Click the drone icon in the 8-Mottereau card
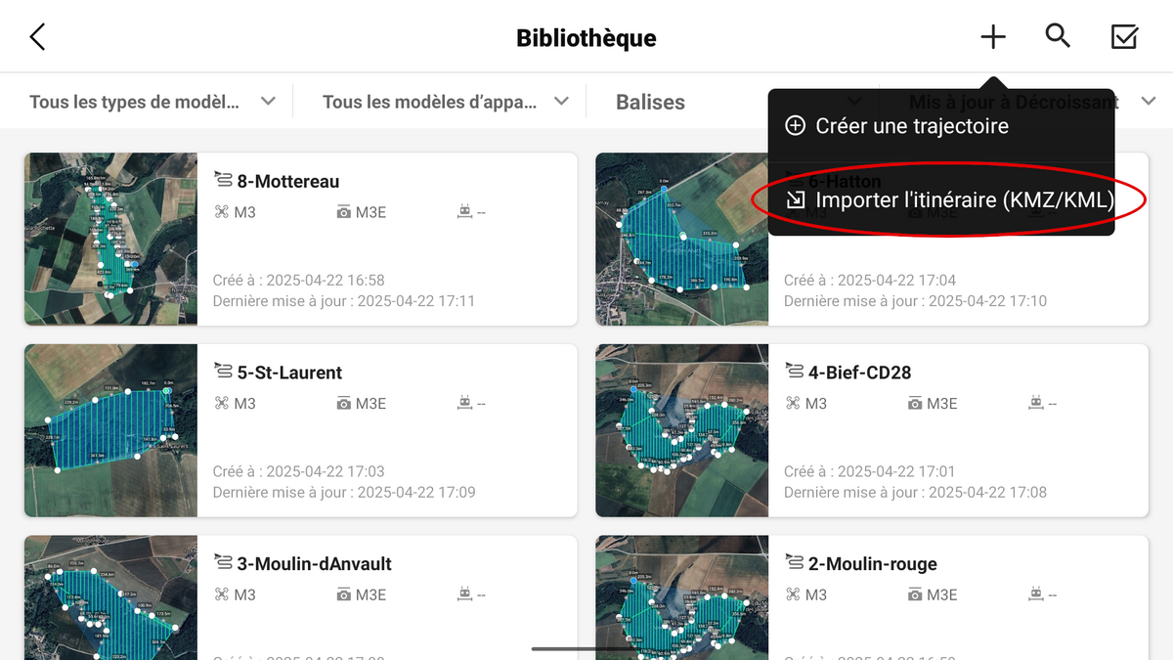 click(x=221, y=211)
